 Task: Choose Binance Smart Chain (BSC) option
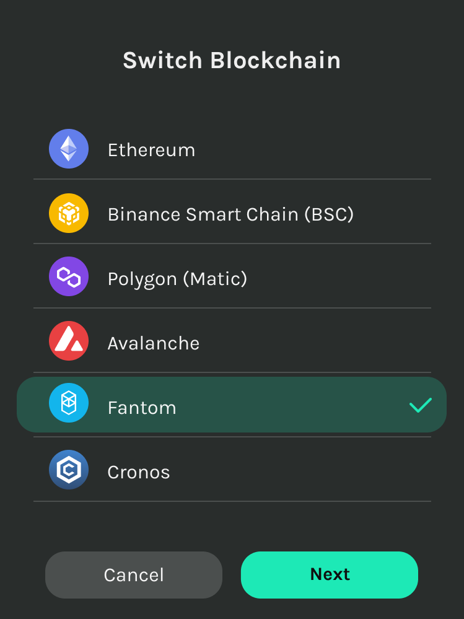[231, 214]
